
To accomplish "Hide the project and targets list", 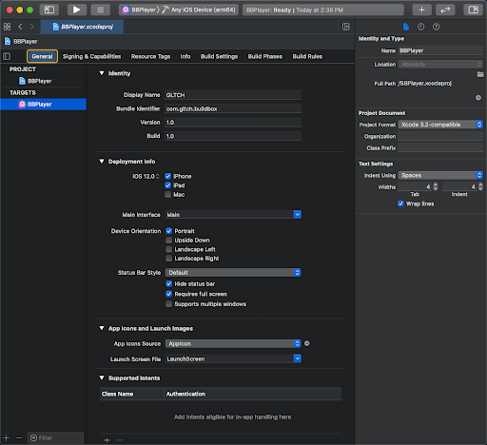I will [x=7, y=56].
